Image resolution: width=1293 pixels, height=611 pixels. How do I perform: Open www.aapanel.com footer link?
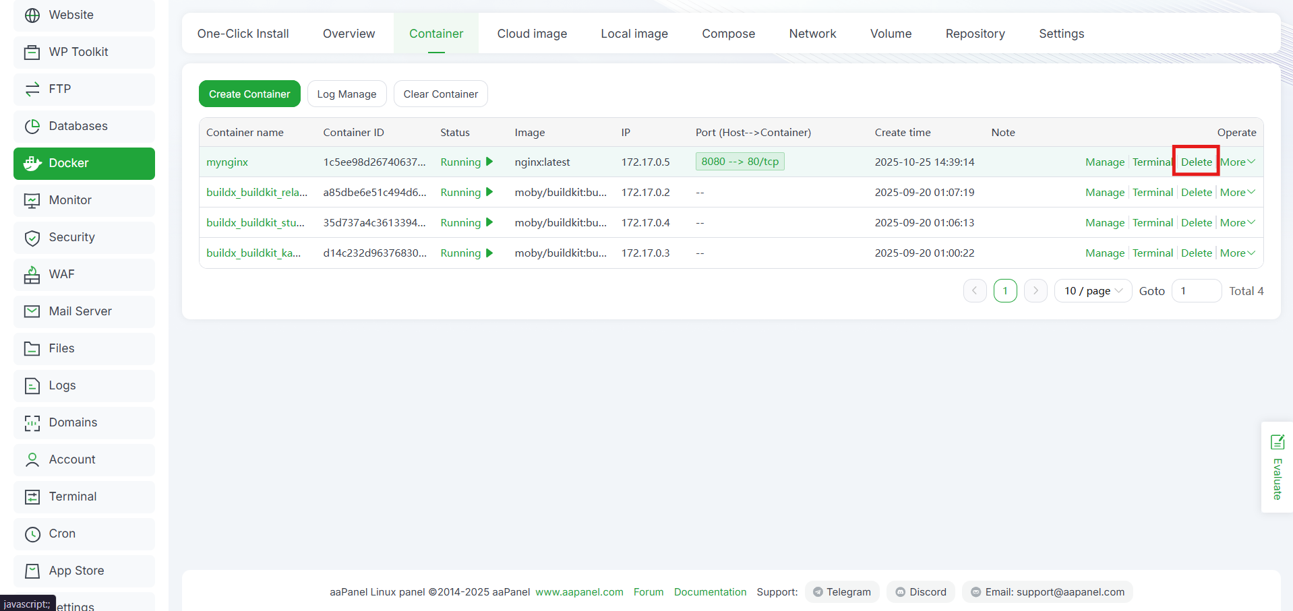pos(579,592)
